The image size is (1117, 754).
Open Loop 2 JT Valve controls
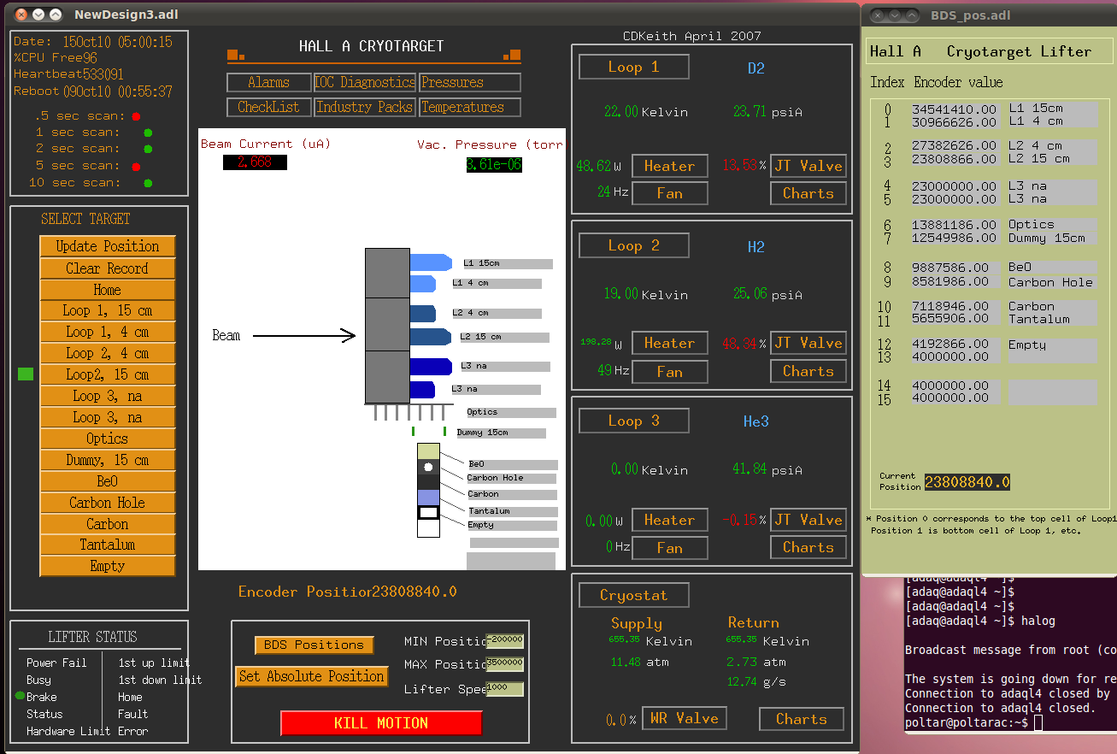click(x=808, y=344)
